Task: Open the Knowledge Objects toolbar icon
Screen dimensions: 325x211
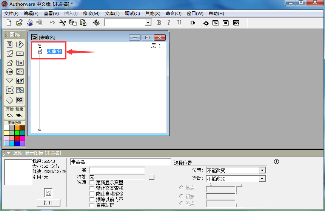Action: click(236, 23)
